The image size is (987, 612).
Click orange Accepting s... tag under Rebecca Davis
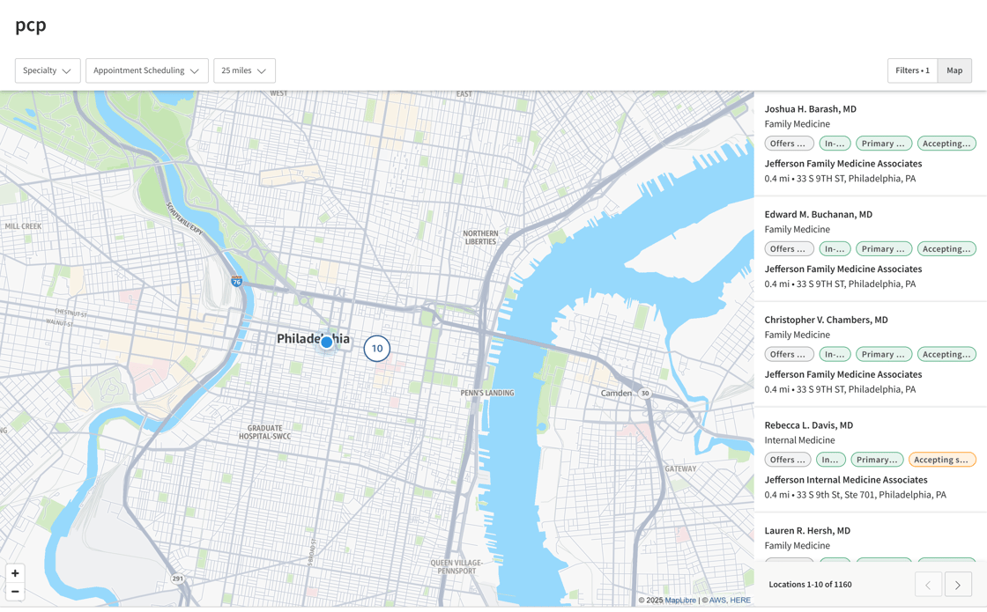tap(942, 460)
